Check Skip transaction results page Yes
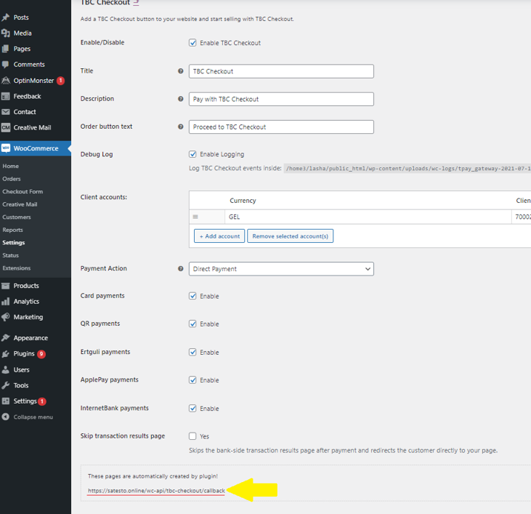 pos(193,436)
